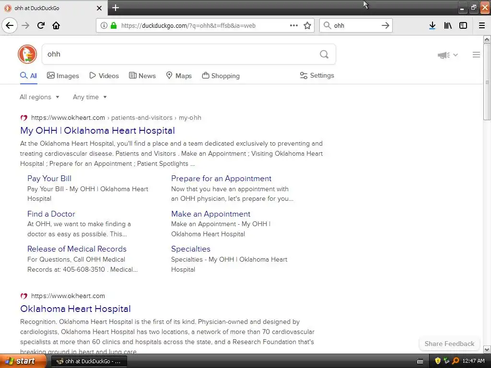Viewport: 491px width, 368px height.
Task: Switch to Maps results tab
Action: [x=178, y=76]
